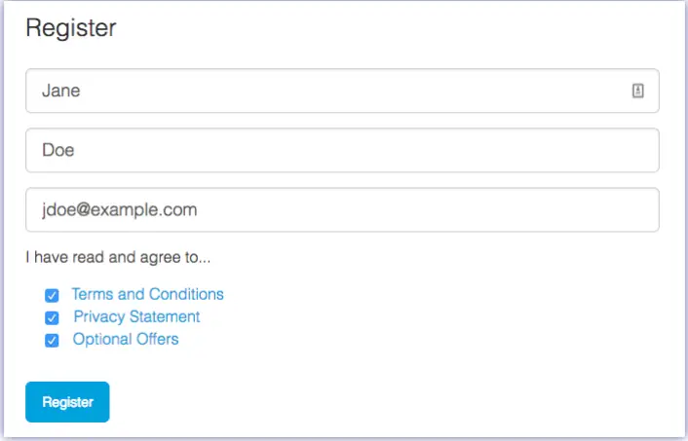This screenshot has width=688, height=441.
Task: Open the Terms and Conditions link
Action: pyautogui.click(x=147, y=294)
